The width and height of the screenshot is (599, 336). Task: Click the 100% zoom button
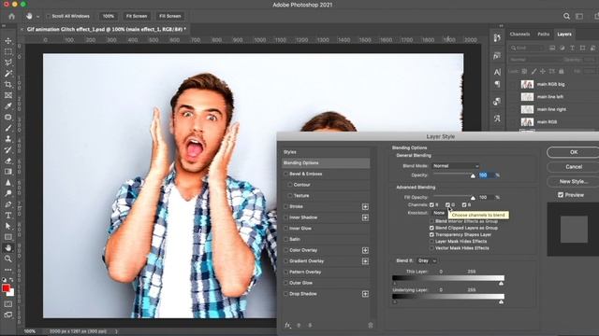tap(109, 17)
